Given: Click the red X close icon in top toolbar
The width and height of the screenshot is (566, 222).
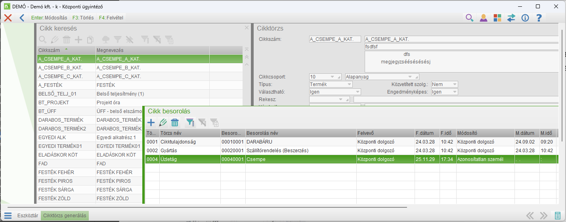Looking at the screenshot, I should 8,17.
